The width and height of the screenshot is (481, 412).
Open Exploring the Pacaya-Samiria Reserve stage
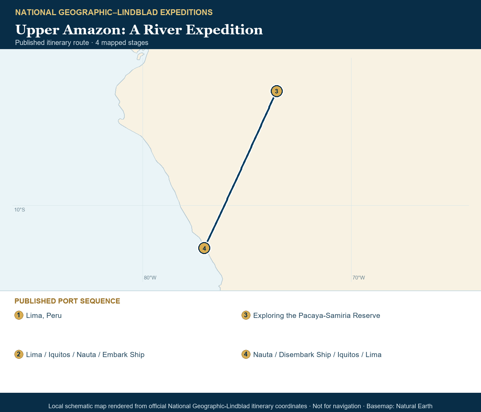pos(317,316)
